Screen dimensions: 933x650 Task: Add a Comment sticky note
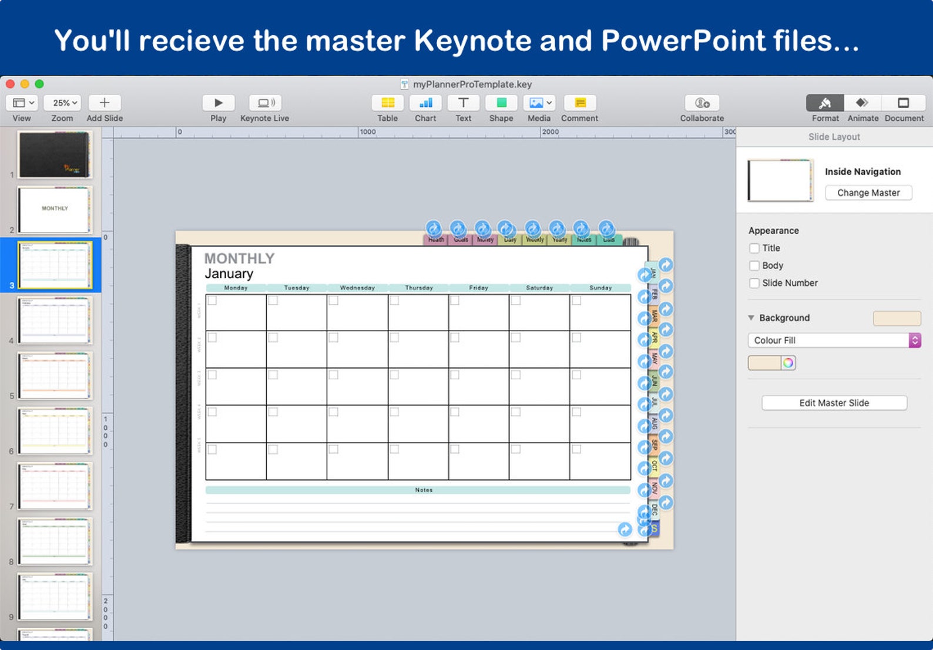(580, 103)
